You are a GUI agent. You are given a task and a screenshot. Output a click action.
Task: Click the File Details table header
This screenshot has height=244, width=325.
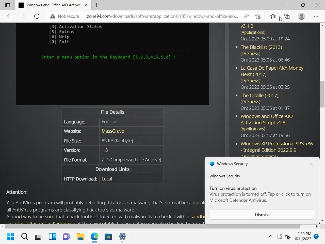(112, 112)
